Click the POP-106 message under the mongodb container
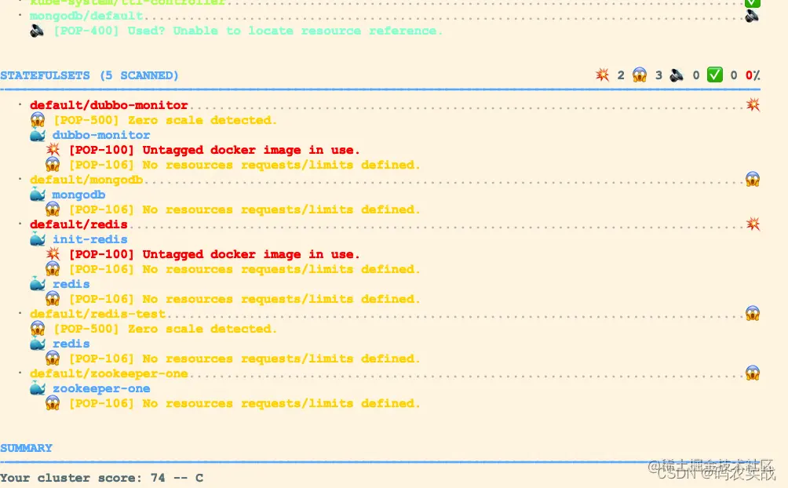 (244, 209)
